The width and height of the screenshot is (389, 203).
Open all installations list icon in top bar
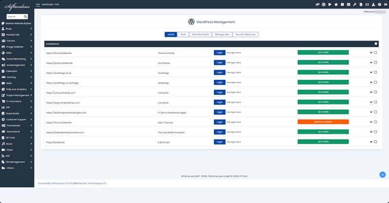[348, 4]
